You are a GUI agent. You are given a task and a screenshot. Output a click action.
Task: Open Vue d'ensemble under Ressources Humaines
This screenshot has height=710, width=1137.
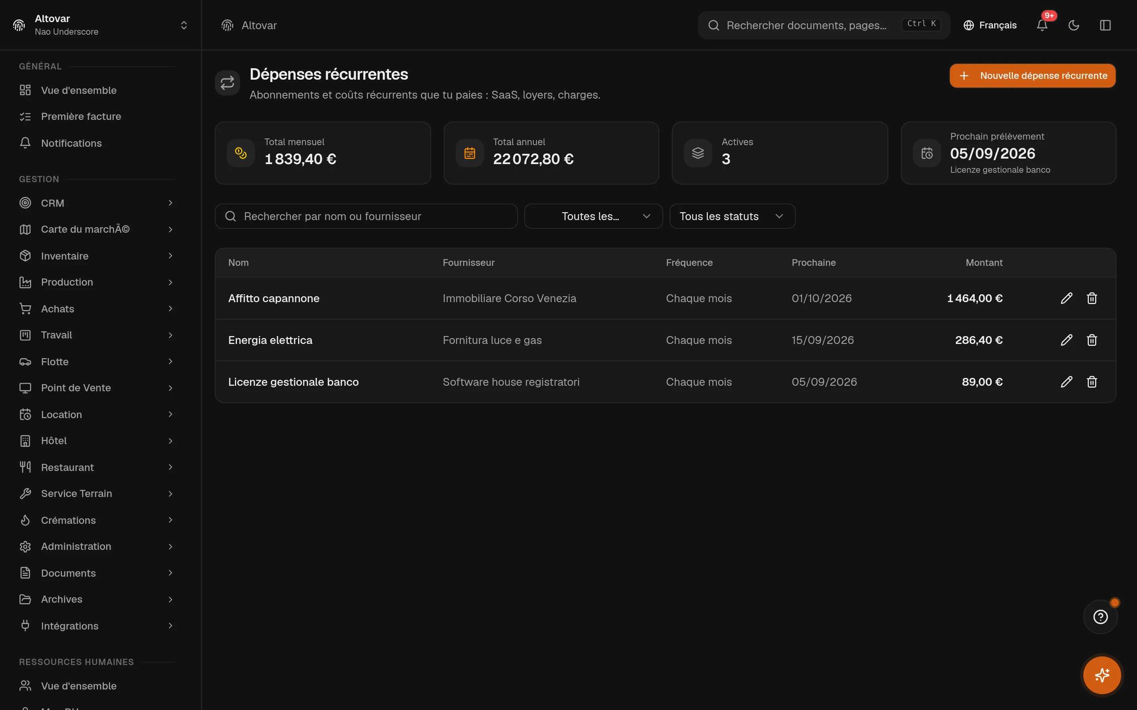click(97, 686)
